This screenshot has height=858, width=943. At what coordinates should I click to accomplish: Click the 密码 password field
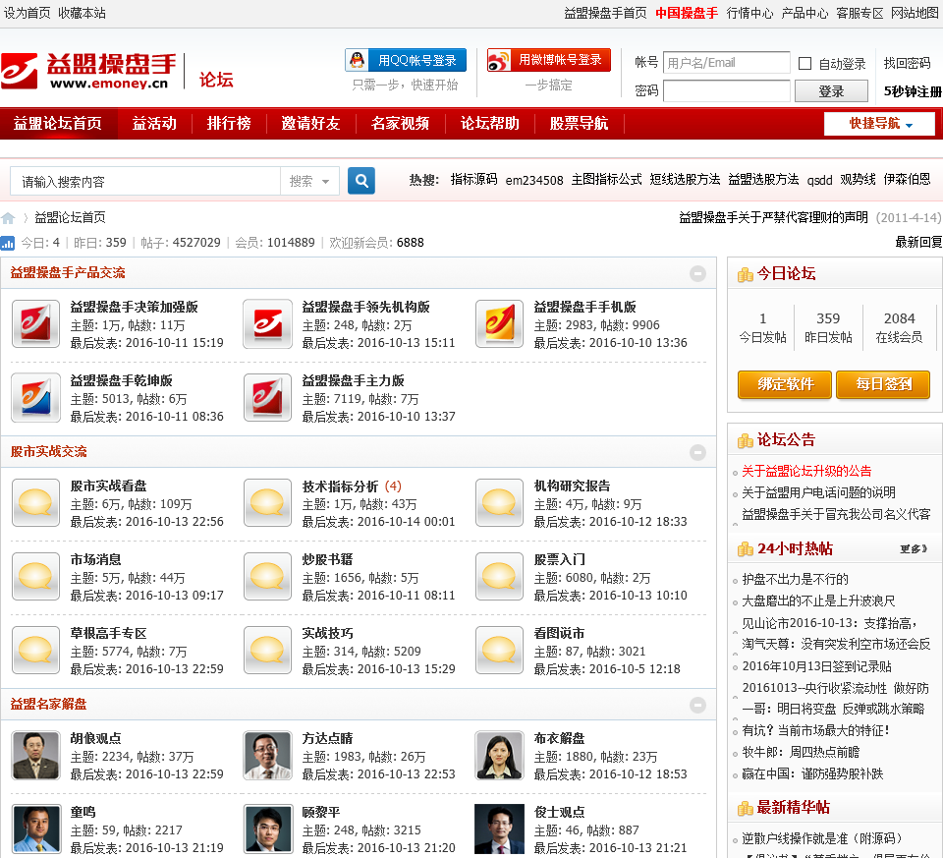click(727, 90)
